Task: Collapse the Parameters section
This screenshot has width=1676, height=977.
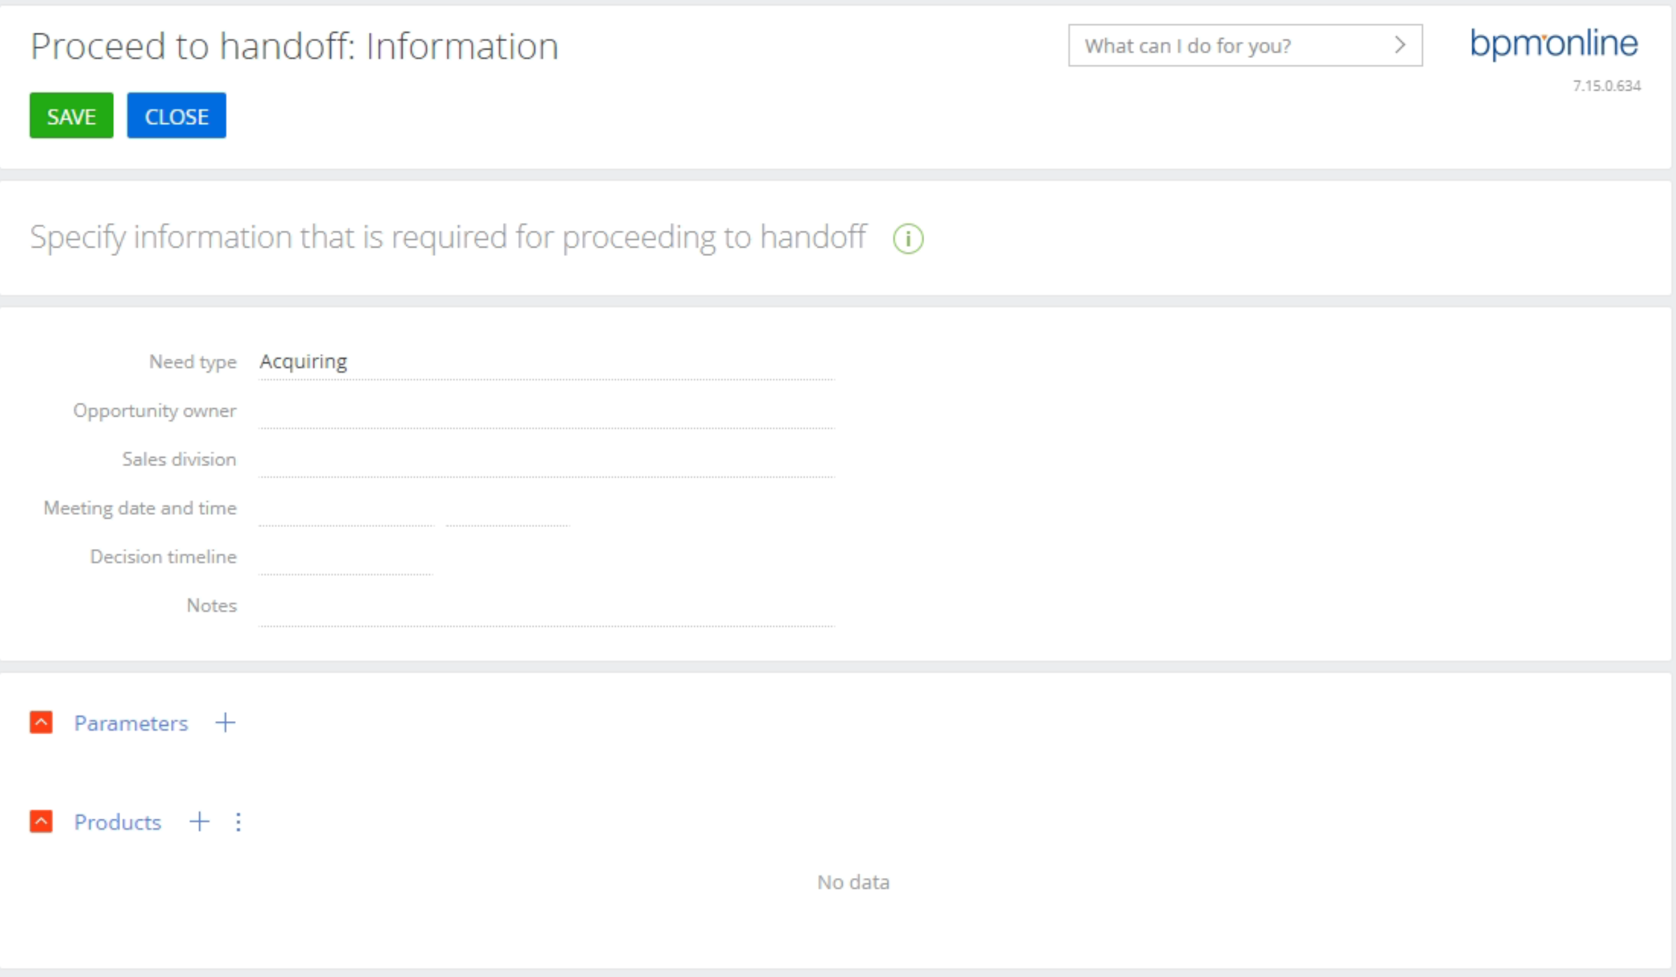Action: pyautogui.click(x=41, y=722)
